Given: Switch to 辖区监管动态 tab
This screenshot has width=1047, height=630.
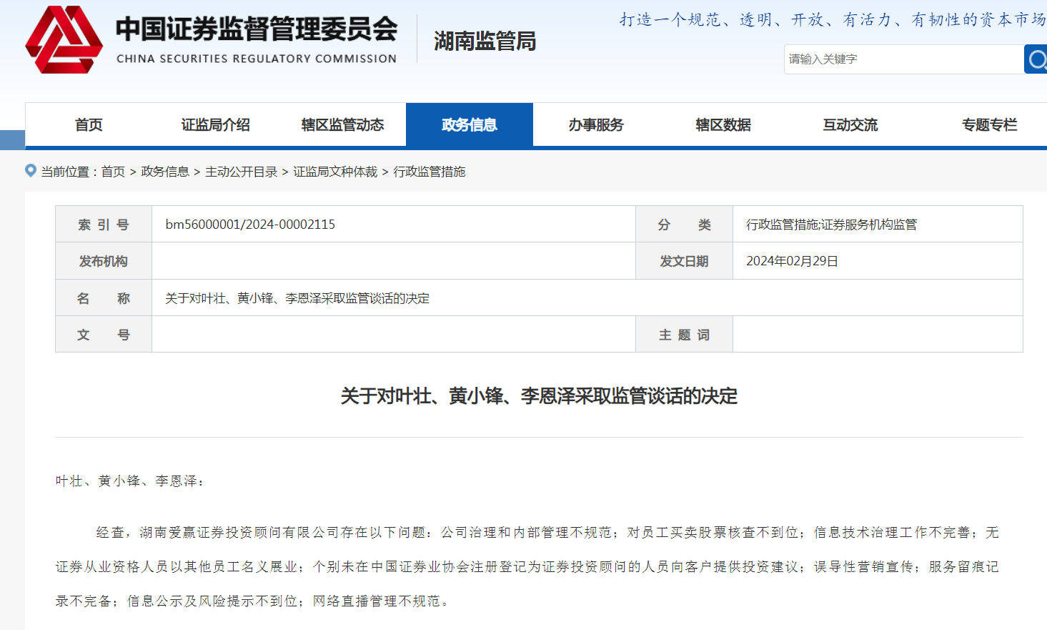Looking at the screenshot, I should pyautogui.click(x=342, y=125).
